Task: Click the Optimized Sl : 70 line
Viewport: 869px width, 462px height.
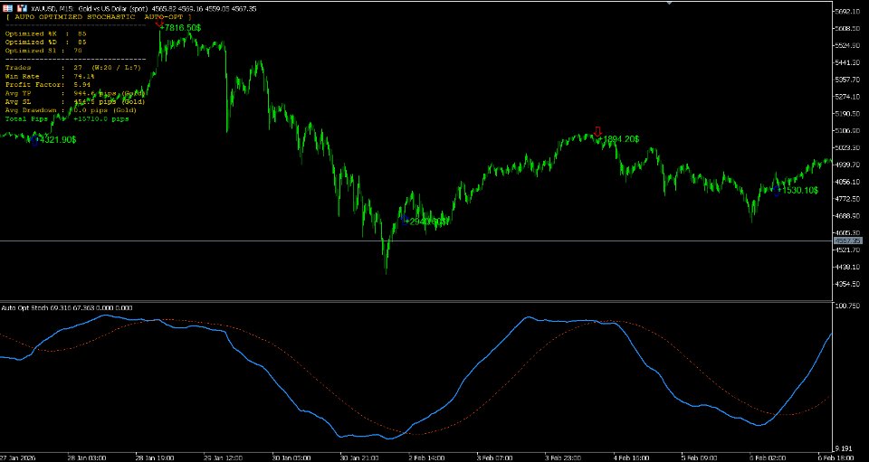Action: [x=43, y=51]
